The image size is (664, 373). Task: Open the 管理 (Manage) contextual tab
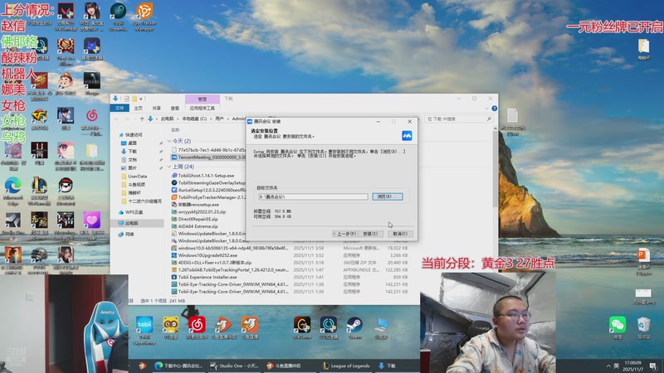pos(203,99)
